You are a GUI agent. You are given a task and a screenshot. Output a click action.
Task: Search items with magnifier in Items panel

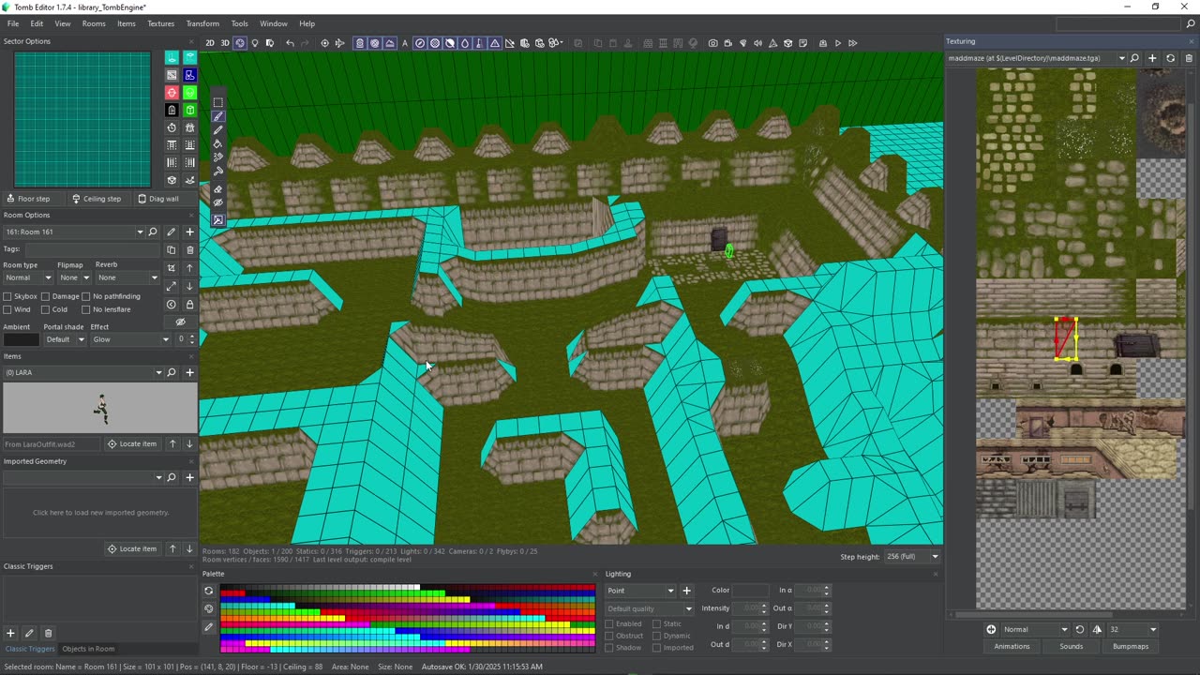[171, 372]
